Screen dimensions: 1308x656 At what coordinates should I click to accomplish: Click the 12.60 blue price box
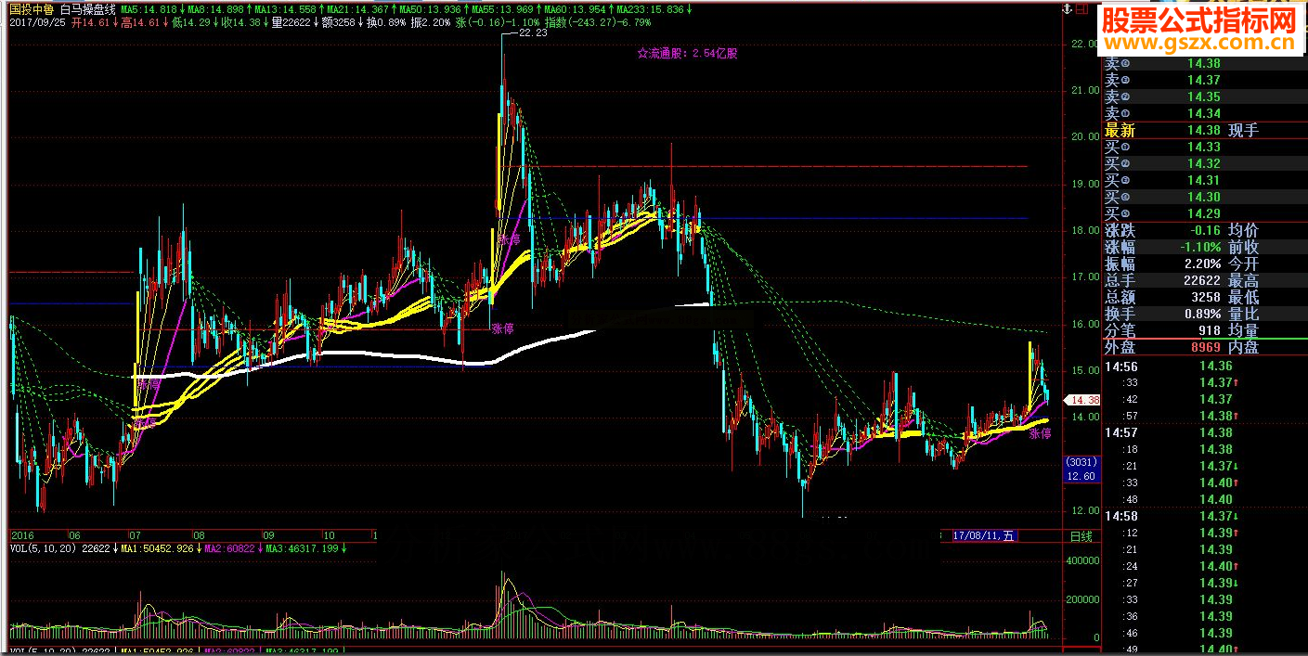point(1082,476)
